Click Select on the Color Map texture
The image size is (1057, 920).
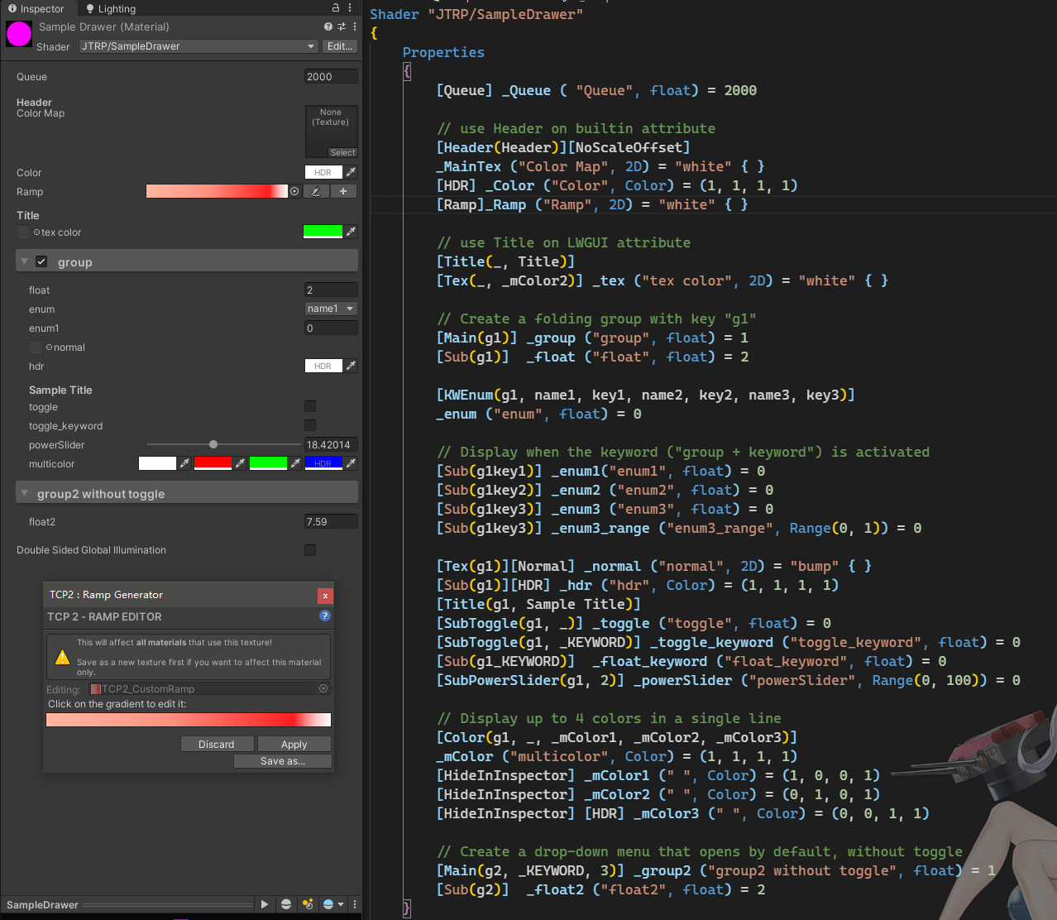pos(343,152)
